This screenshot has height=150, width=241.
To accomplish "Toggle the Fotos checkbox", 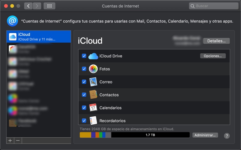I will click(x=84, y=69).
